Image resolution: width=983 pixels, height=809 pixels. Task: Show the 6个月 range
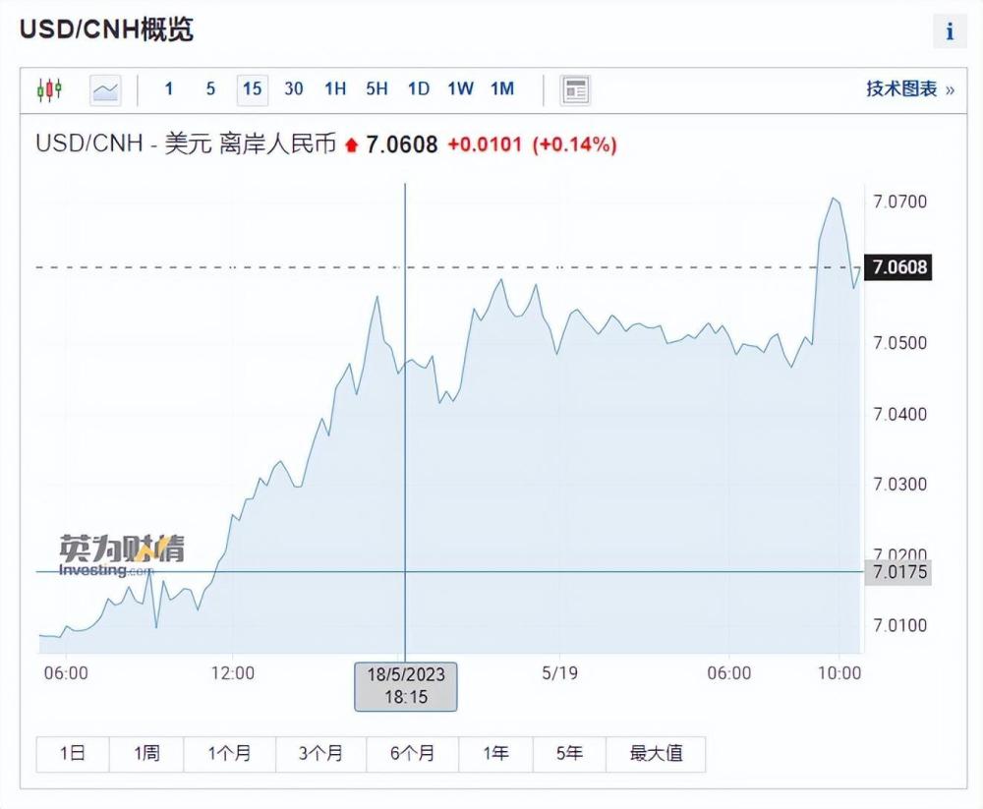tap(412, 754)
